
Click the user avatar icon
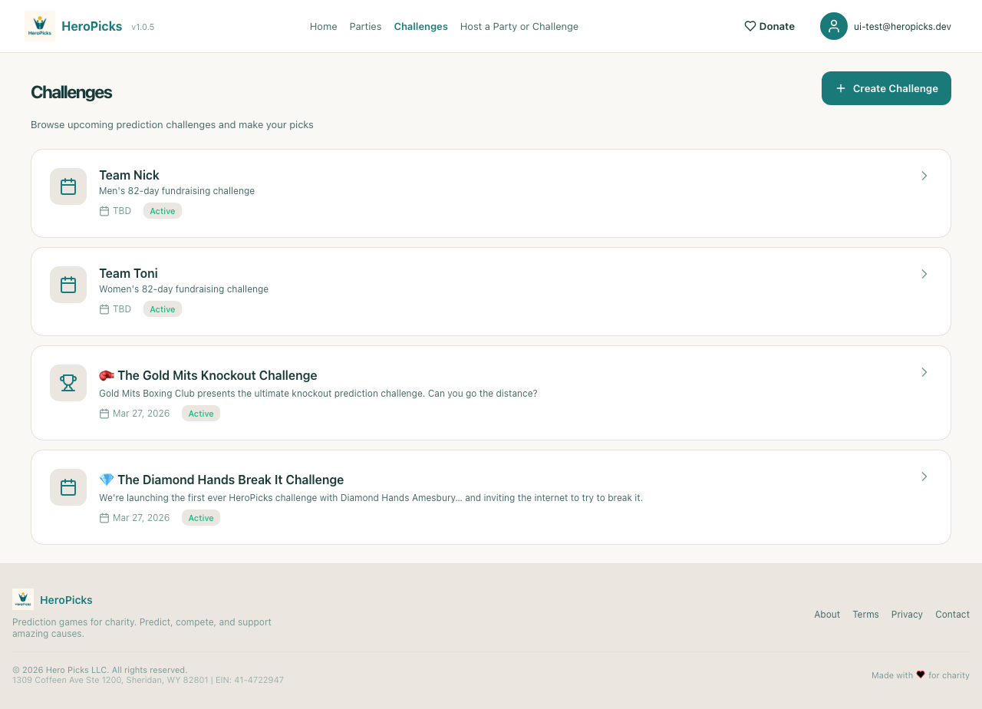pyautogui.click(x=833, y=26)
